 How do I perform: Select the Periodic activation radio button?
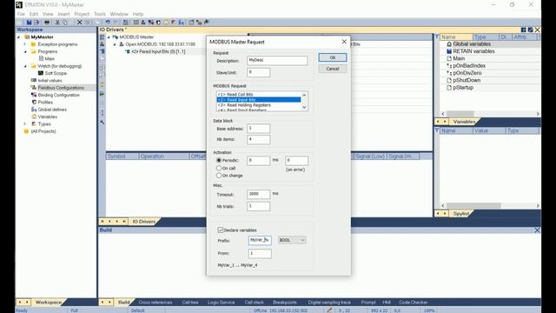click(219, 160)
